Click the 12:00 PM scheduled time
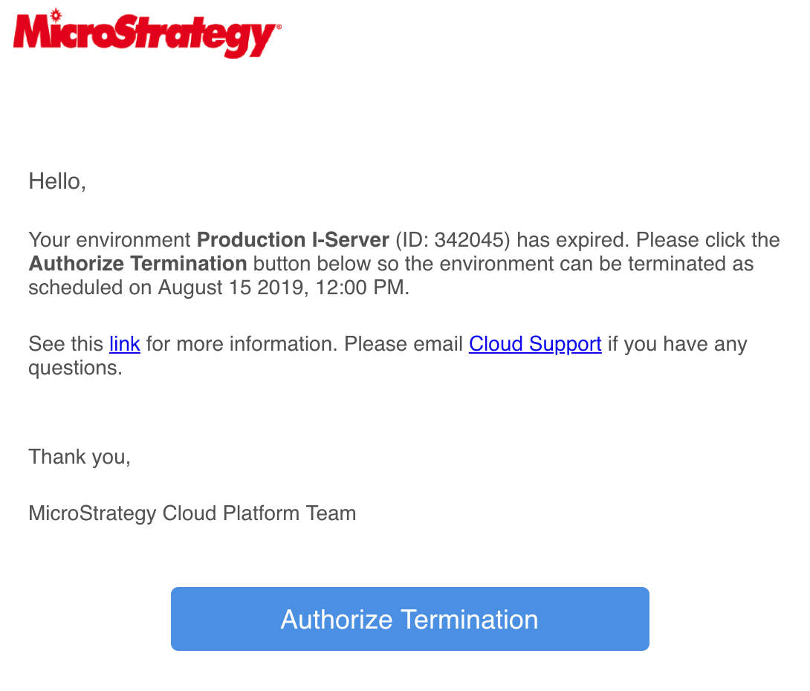810x691 pixels. coord(360,288)
